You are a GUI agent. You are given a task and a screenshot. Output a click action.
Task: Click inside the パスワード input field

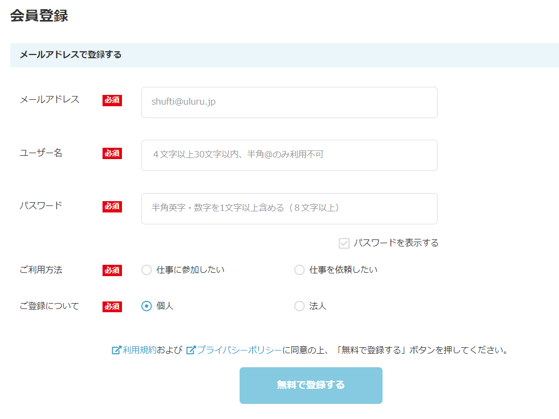tap(289, 209)
